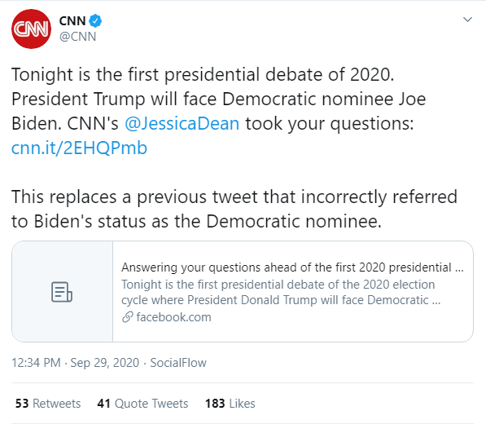Click the 12:34 PM timestamp
The image size is (486, 433).
(36, 363)
